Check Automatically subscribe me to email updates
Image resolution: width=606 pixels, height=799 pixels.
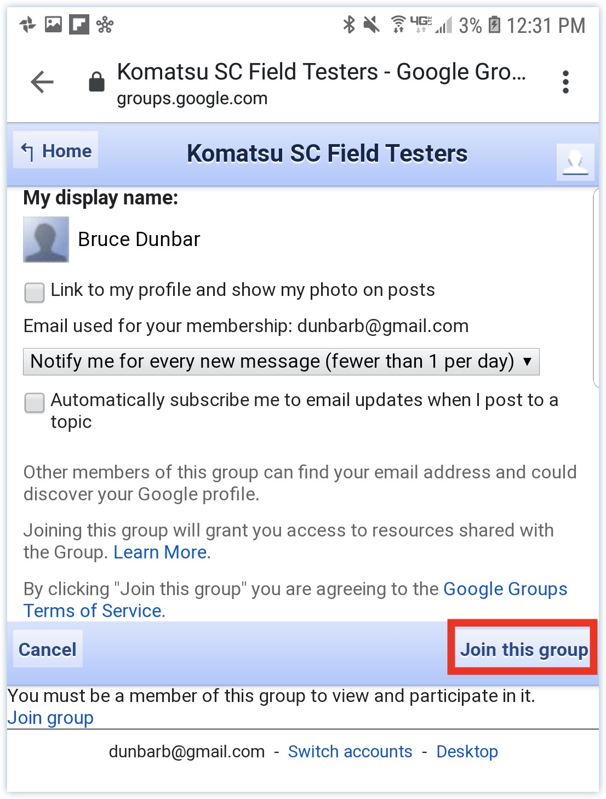click(35, 403)
